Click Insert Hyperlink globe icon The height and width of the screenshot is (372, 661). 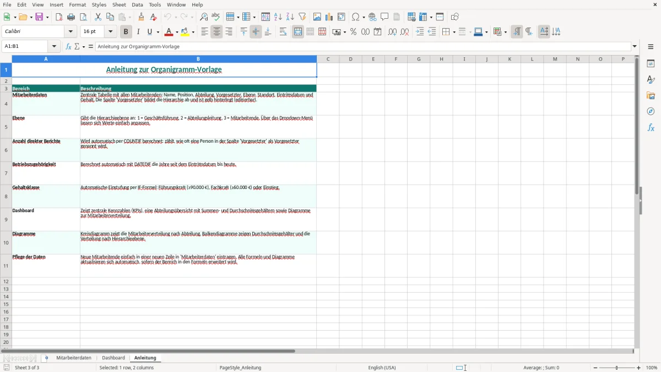(372, 17)
